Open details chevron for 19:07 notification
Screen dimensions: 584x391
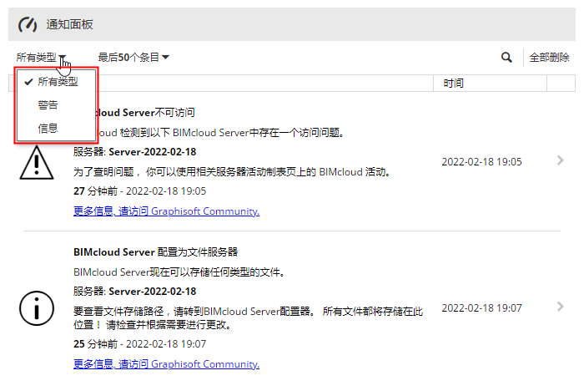tap(560, 307)
